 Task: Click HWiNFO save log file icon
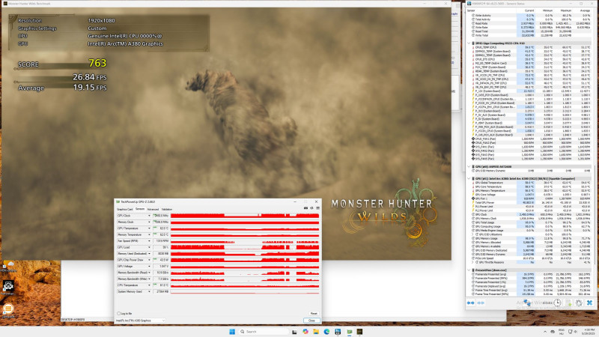point(569,303)
